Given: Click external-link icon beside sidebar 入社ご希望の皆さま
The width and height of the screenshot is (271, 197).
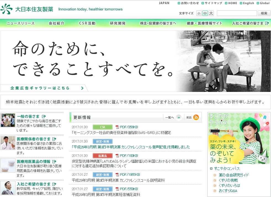Looking at the screenshot, I should click(54, 184).
